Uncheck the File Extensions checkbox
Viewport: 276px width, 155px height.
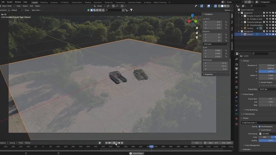click(260, 127)
